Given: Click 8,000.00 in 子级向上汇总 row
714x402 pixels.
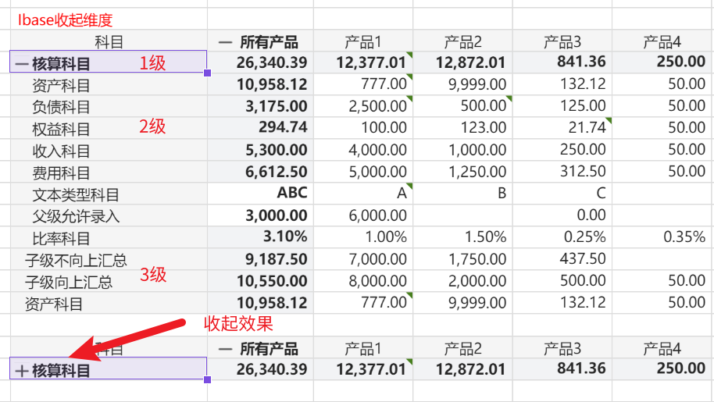Looking at the screenshot, I should [x=377, y=280].
